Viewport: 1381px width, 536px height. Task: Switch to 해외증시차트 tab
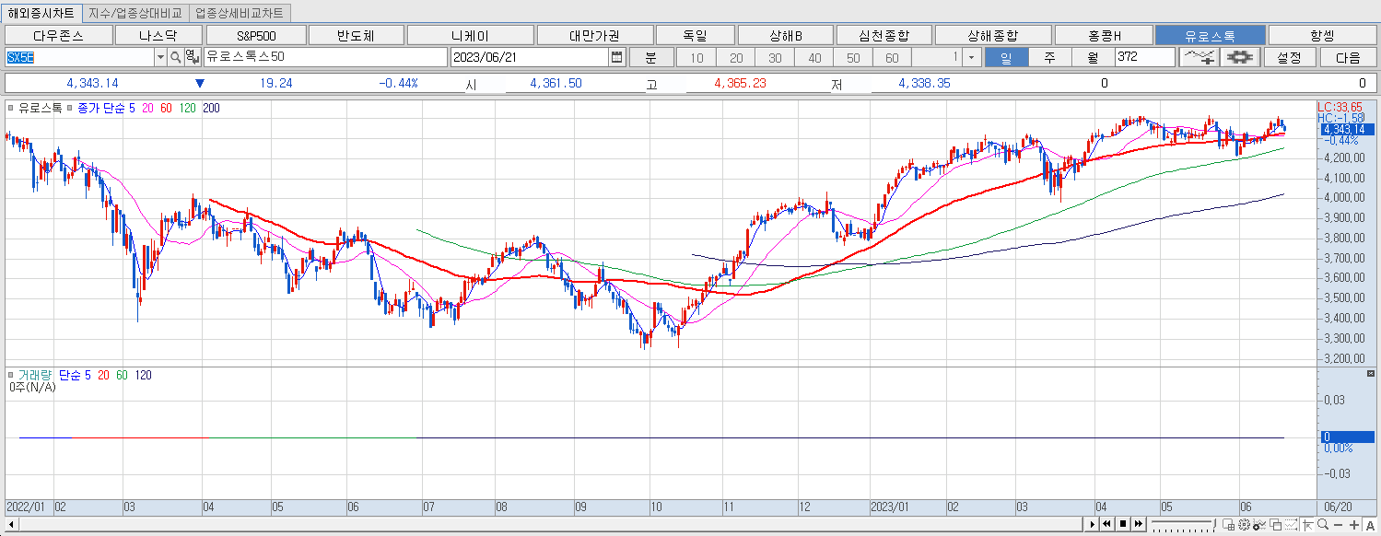[x=41, y=13]
